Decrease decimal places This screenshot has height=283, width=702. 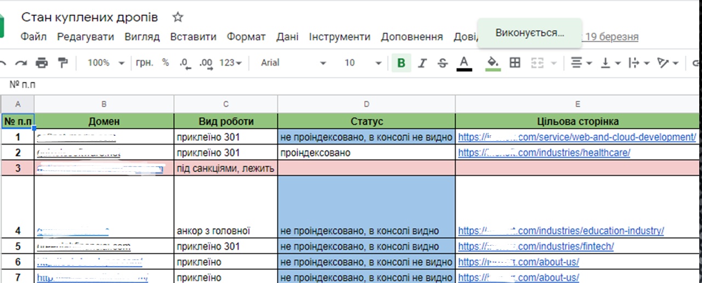[x=185, y=63]
